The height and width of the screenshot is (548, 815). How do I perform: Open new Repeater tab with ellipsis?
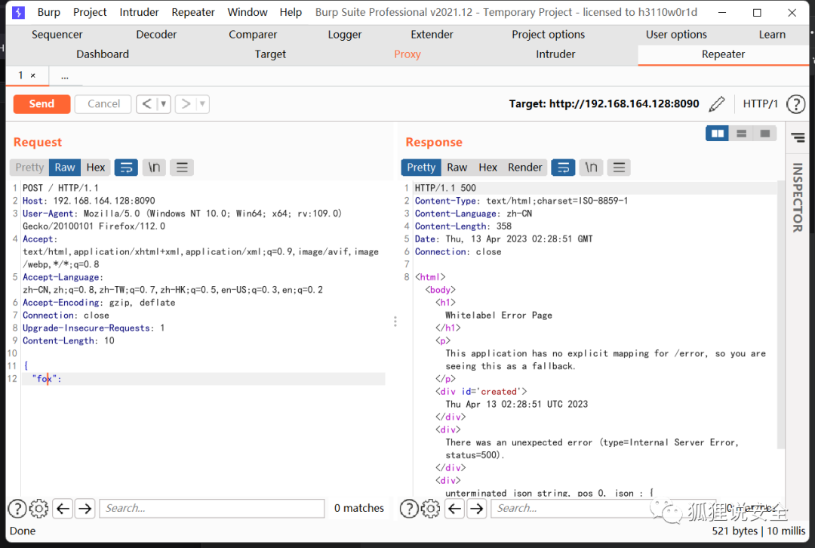click(x=64, y=76)
